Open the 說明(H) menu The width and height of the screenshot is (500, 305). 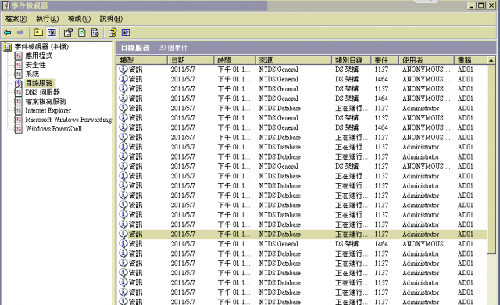point(111,19)
